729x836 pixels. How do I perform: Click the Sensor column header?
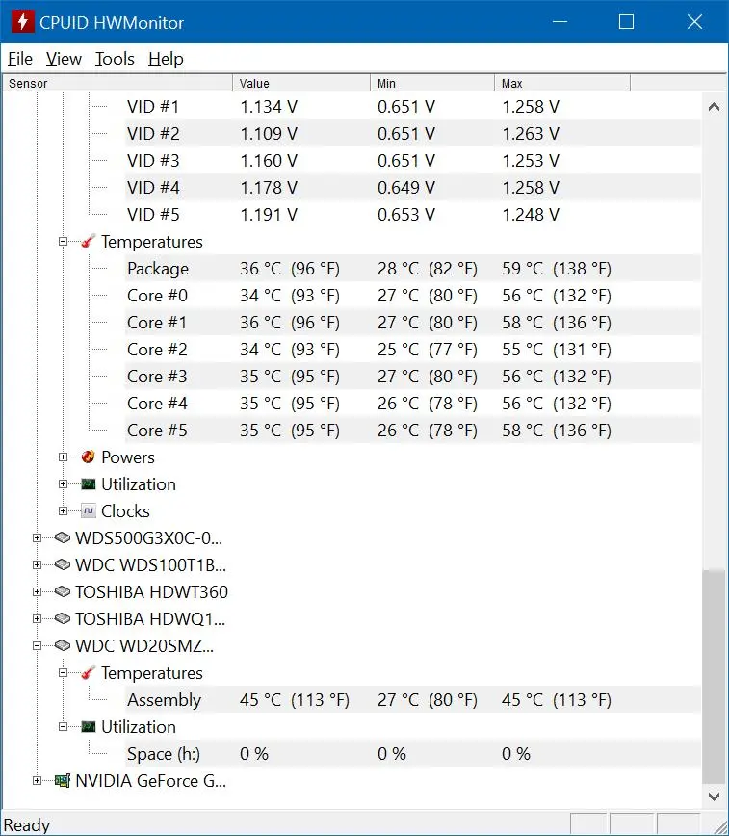117,83
